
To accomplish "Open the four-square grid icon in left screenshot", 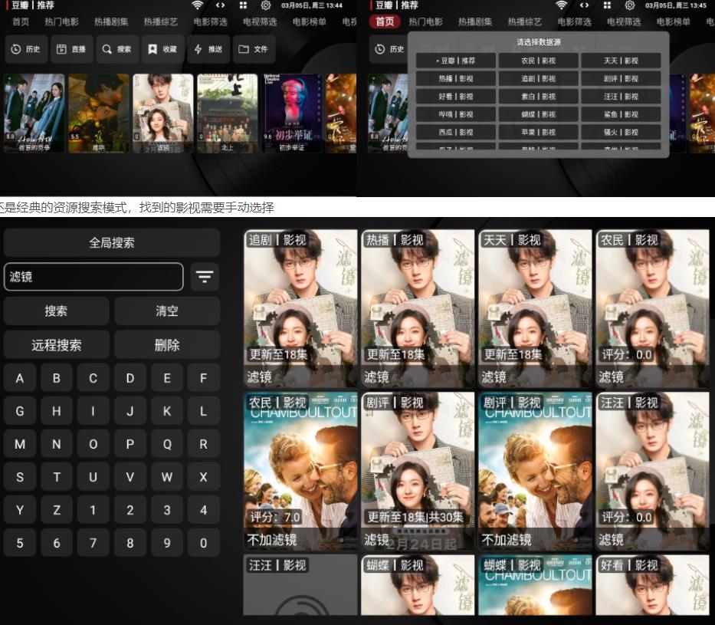I will click(243, 5).
